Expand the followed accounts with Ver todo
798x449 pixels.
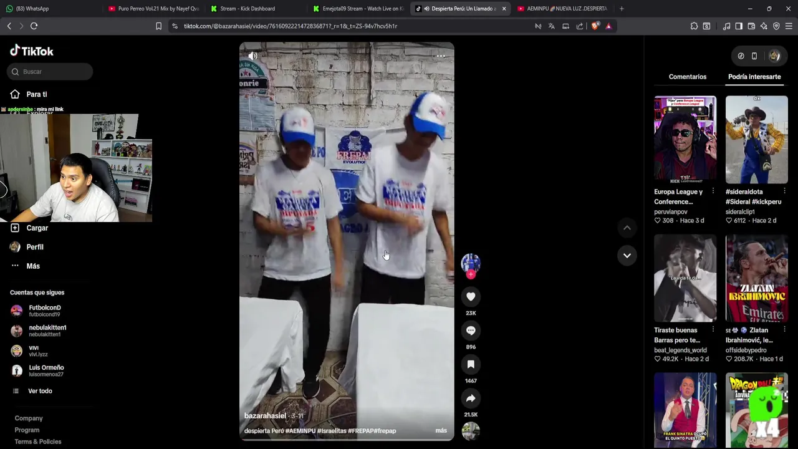click(40, 391)
